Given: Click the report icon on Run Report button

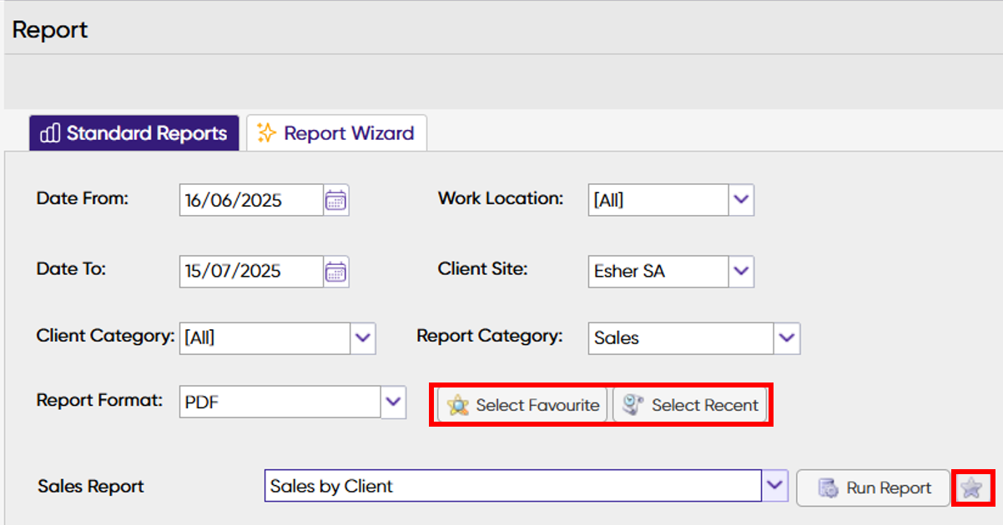Looking at the screenshot, I should (828, 488).
